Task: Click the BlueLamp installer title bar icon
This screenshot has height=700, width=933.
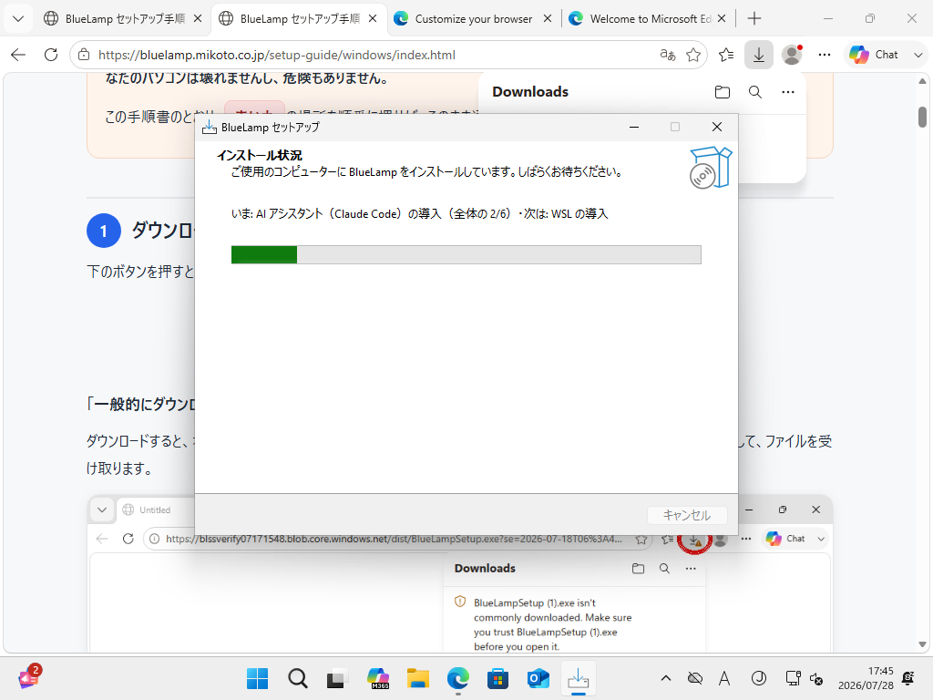Action: (x=209, y=127)
